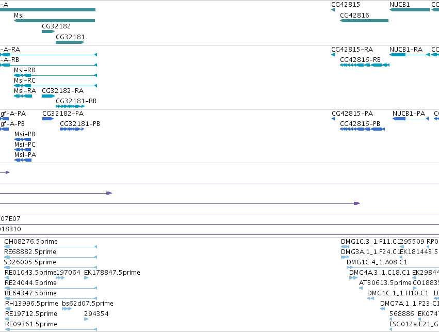Open the CG42815-PA protein label

pyautogui.click(x=352, y=114)
